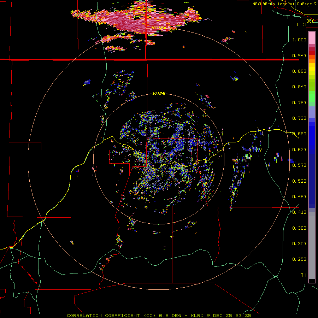The width and height of the screenshot is (318, 318).
Task: Pick the pink segment of color bar
Action: [312, 37]
